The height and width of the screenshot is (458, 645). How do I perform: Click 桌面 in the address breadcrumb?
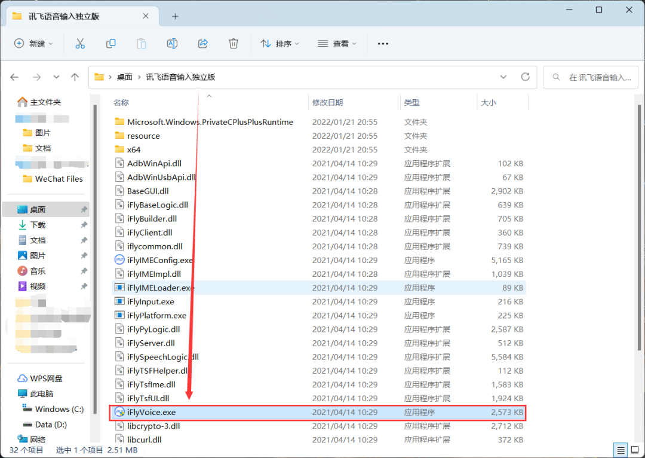pos(125,77)
